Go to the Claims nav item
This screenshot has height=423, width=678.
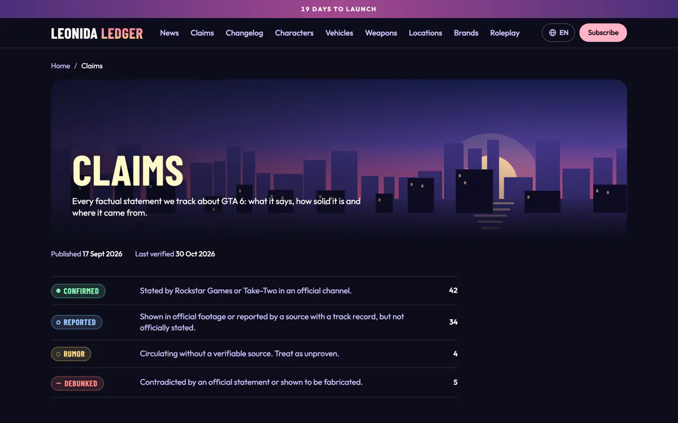pyautogui.click(x=202, y=33)
